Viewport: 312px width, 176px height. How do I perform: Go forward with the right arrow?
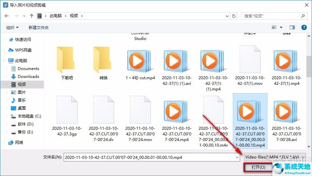pos(16,16)
